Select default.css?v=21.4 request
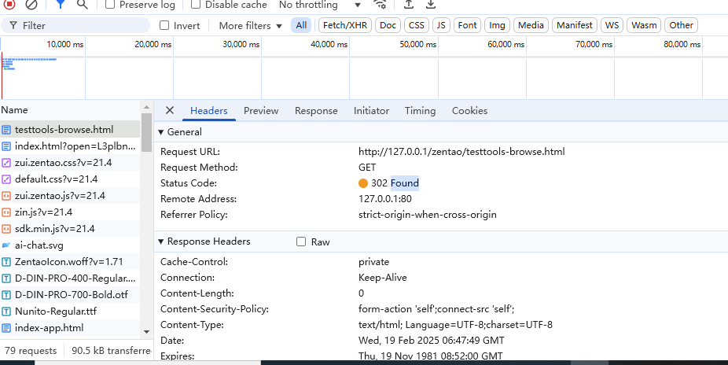The image size is (728, 365). pyautogui.click(x=70, y=179)
